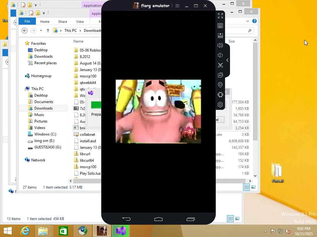Show hidden tray icons arrow
Viewport: 317px width, 237px height.
tap(265, 231)
